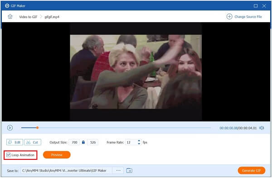Decrease frame rate with down arrow

point(139,143)
